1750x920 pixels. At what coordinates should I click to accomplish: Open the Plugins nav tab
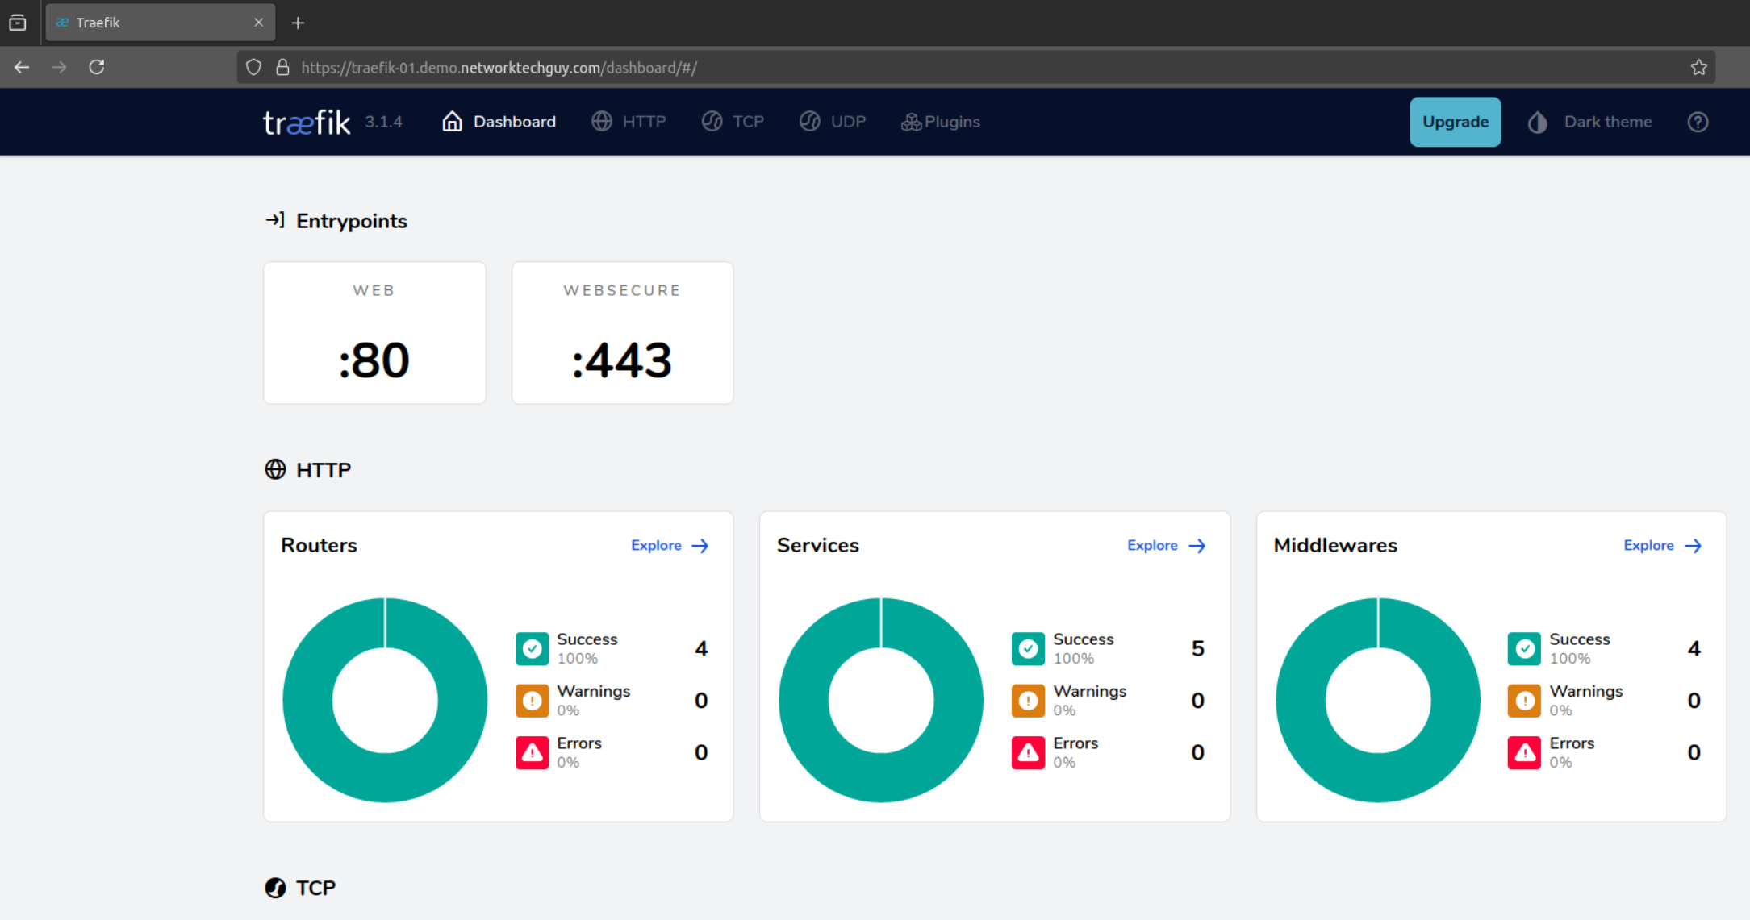click(x=941, y=122)
